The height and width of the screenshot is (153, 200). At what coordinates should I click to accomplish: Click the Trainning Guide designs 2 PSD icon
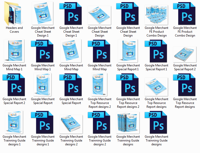(x=100, y=122)
